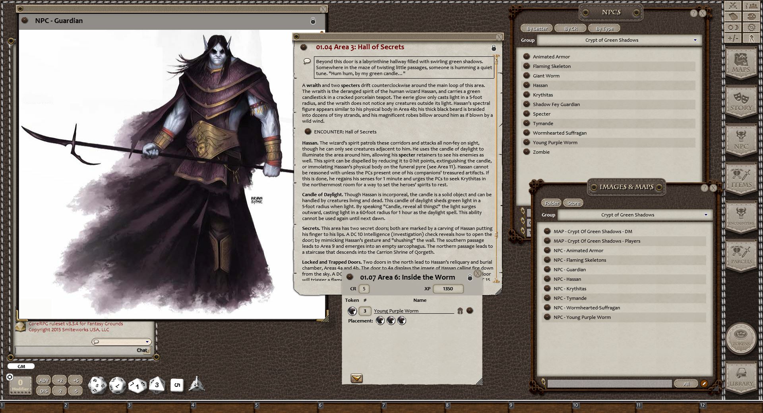Click the pencil edit icon in Images & Maps
Viewport: 763px width, 413px height.
click(x=704, y=384)
